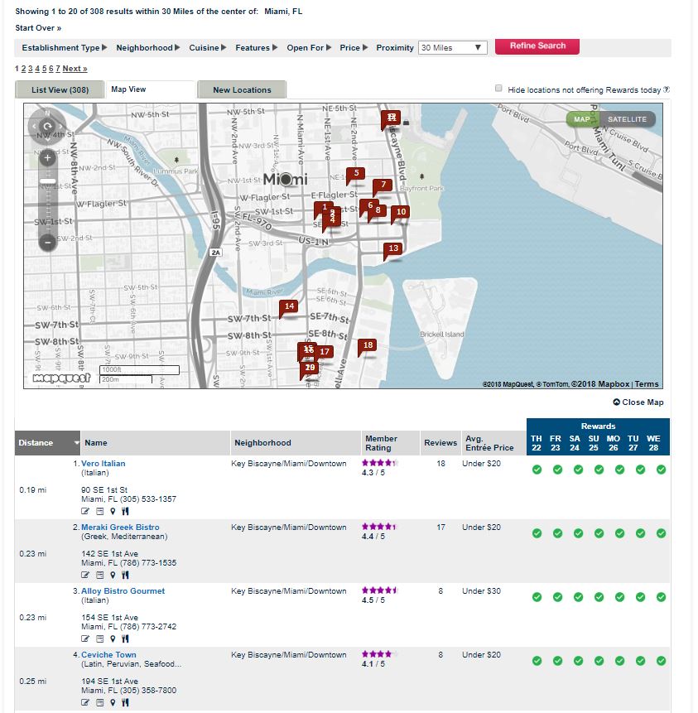Click the Refine Search button
The image size is (698, 713).
[x=537, y=46]
